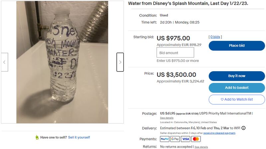Click the water bottle product photo

pyautogui.click(x=62, y=62)
